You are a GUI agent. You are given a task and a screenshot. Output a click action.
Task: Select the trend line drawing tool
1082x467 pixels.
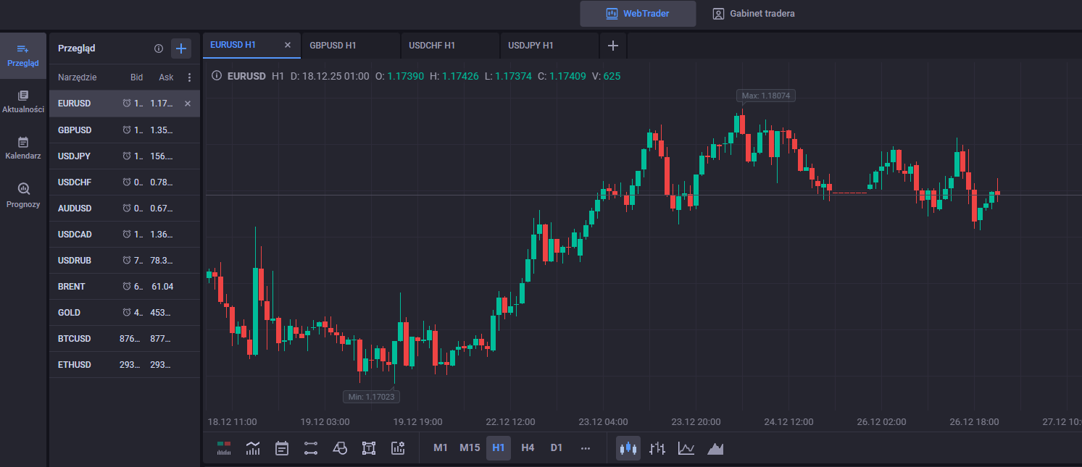311,448
